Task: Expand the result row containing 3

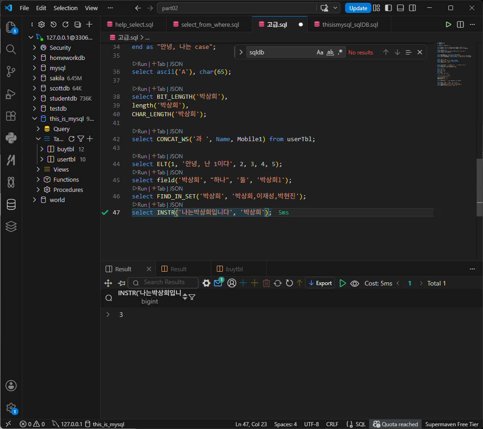Action: click(x=108, y=315)
